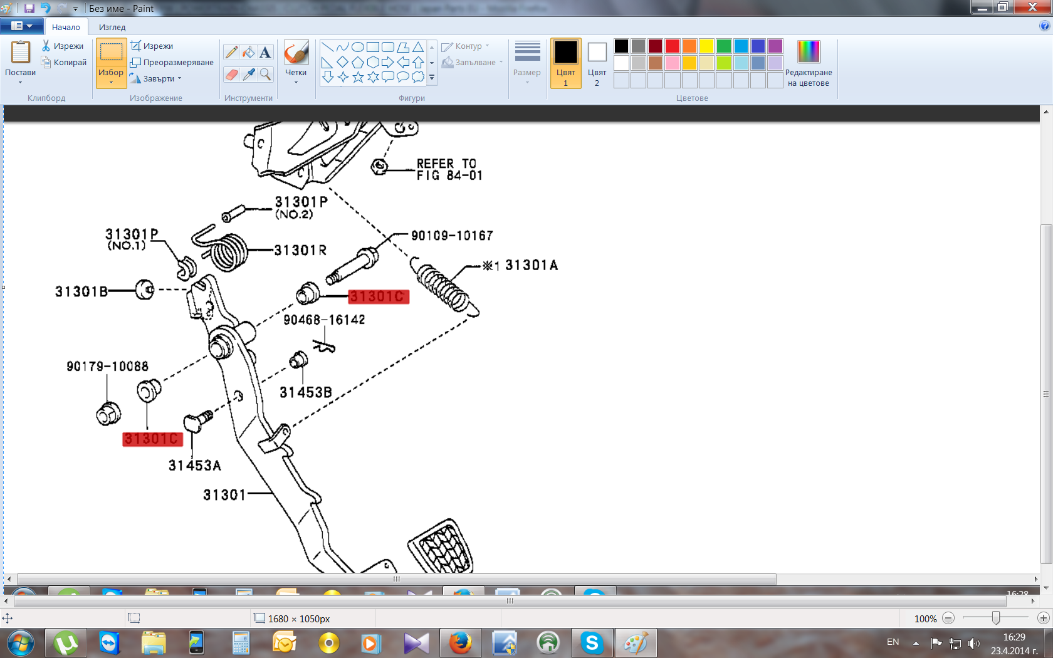This screenshot has height=658, width=1053.
Task: Select the Pencil tool
Action: [x=231, y=53]
